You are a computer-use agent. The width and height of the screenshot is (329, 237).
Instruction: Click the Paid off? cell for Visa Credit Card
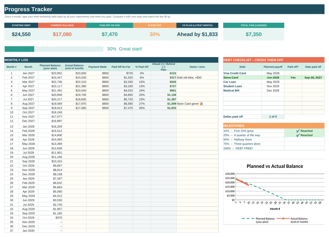coord(293,73)
